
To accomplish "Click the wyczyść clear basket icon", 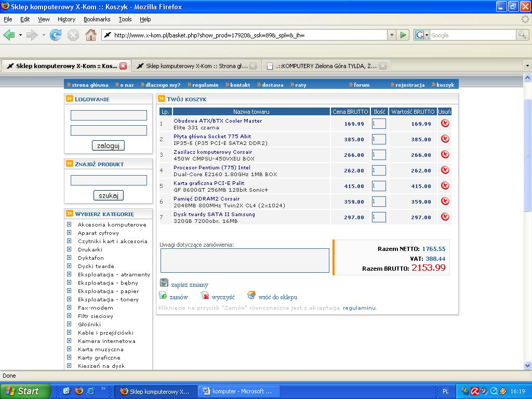I will 205,295.
